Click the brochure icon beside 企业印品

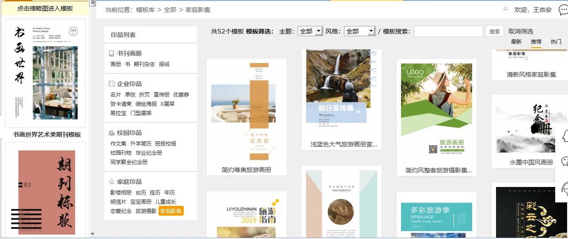pyautogui.click(x=112, y=84)
